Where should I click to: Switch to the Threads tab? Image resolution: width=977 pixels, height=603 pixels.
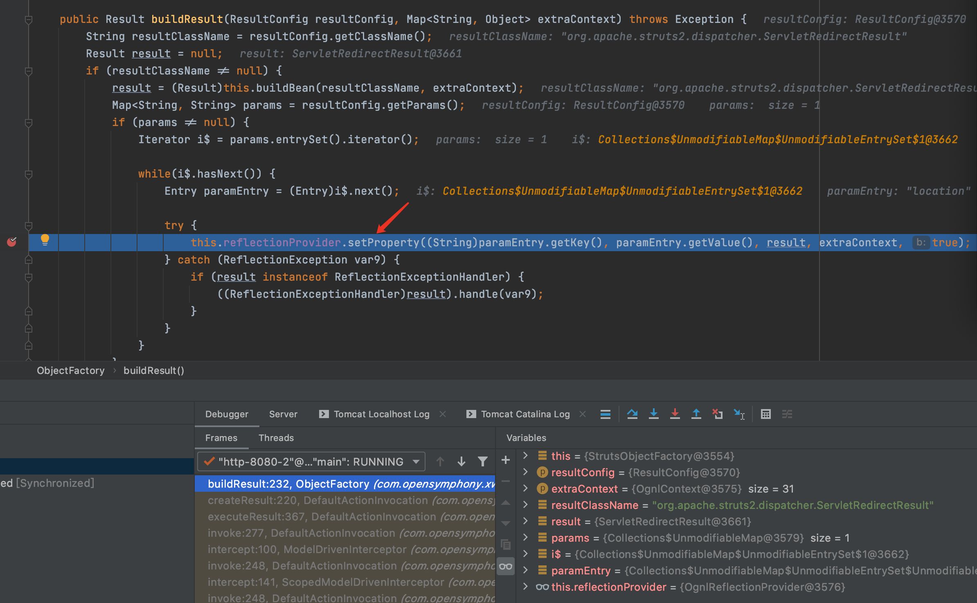pyautogui.click(x=276, y=438)
